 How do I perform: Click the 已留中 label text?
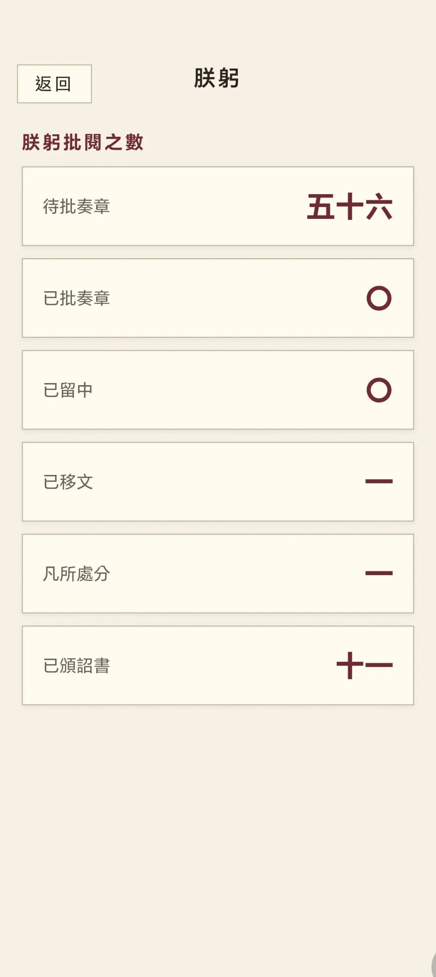click(x=68, y=390)
